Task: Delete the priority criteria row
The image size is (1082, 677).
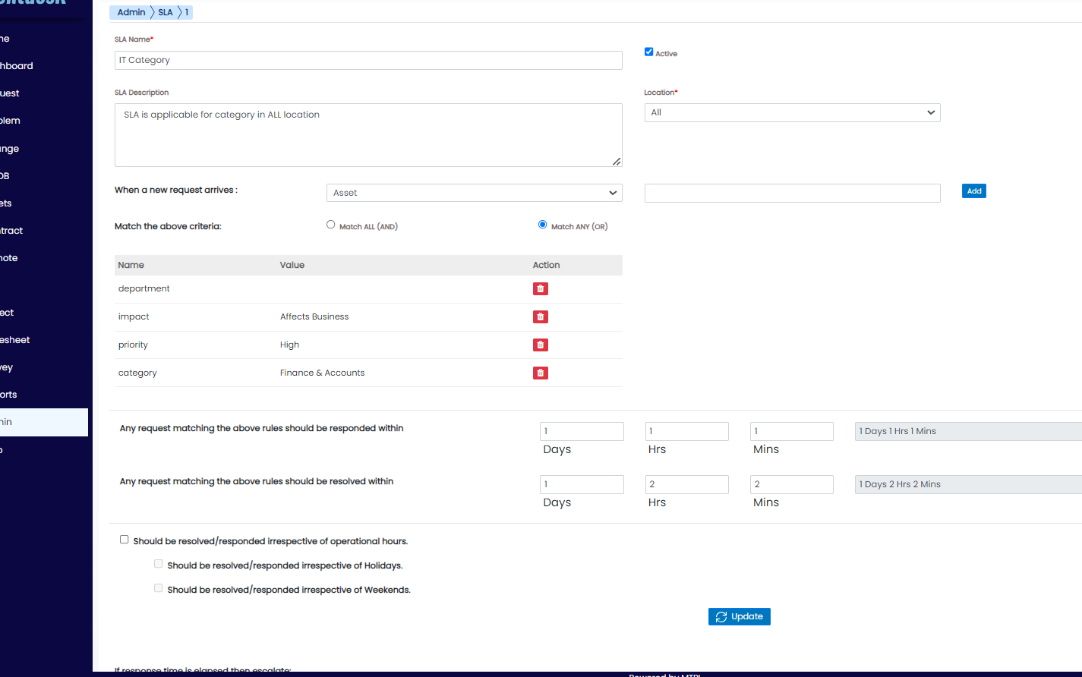Action: (x=541, y=345)
